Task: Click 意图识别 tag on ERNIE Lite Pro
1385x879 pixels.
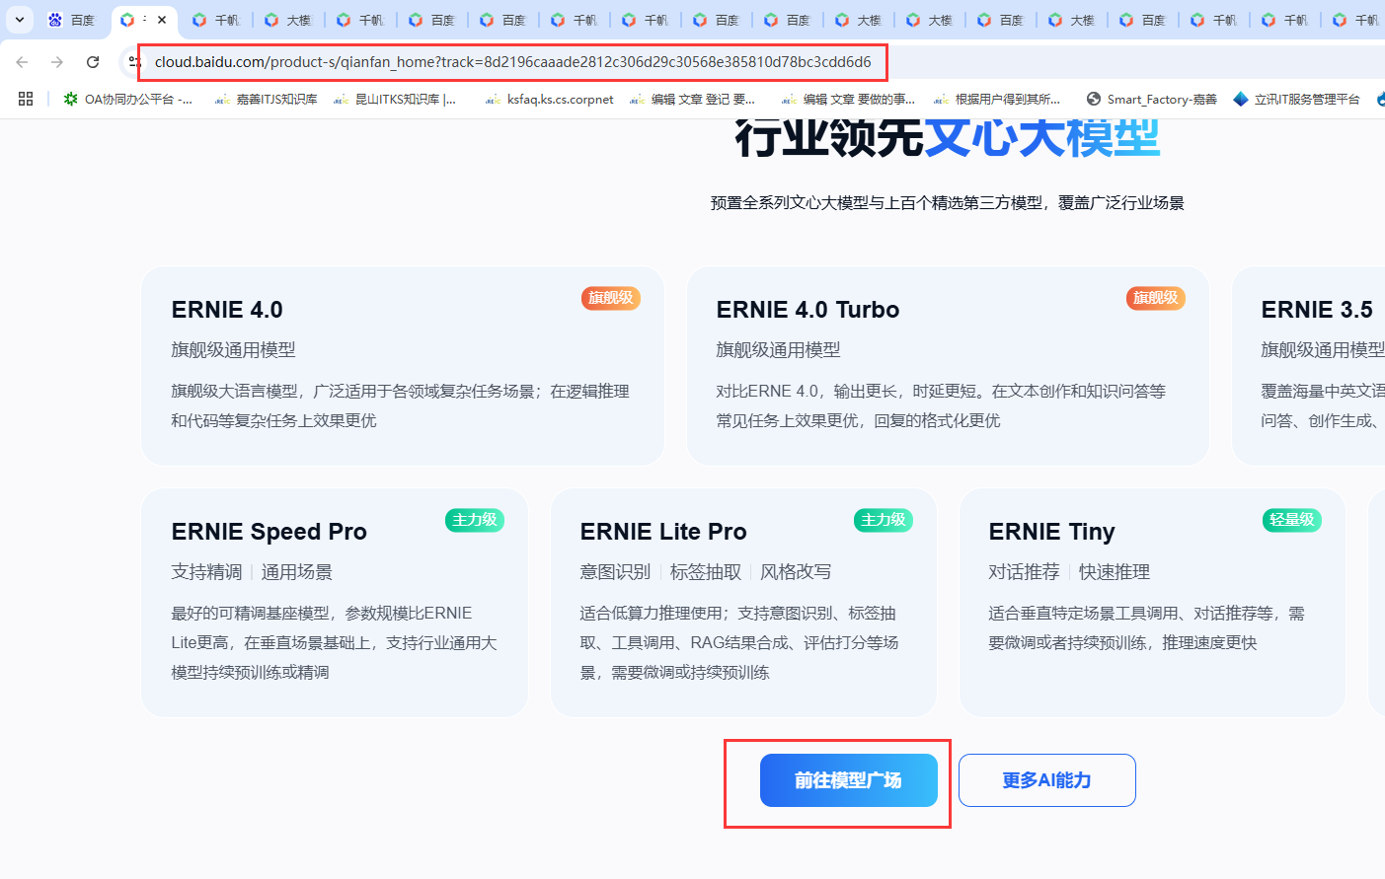Action: (615, 572)
